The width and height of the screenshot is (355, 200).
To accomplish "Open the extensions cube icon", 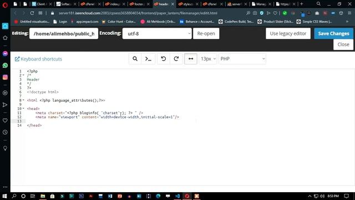I will 341,13.
